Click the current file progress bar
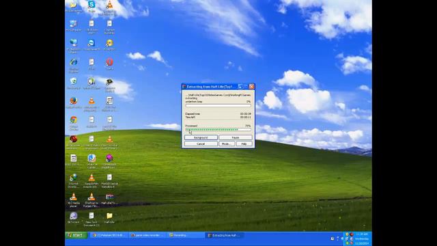 tap(218, 105)
